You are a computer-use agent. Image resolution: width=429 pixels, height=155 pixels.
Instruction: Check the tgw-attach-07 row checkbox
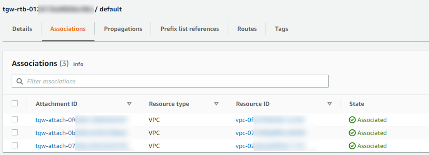coord(15,146)
